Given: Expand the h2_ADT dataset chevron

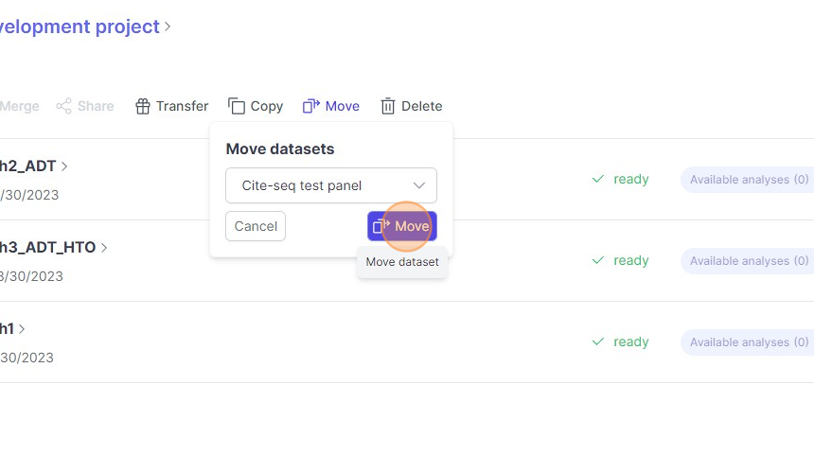Looking at the screenshot, I should pyautogui.click(x=64, y=166).
